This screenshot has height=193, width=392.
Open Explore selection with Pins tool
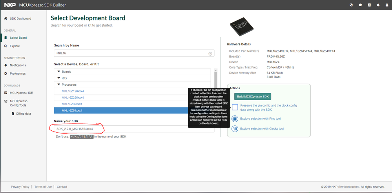pos(260,119)
